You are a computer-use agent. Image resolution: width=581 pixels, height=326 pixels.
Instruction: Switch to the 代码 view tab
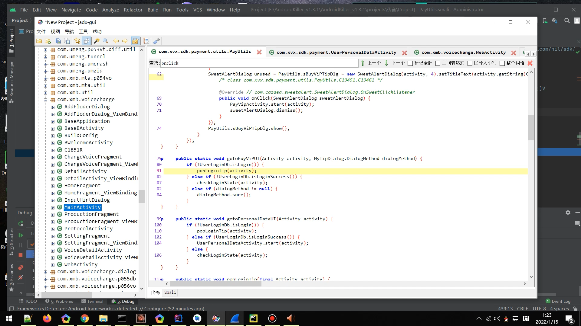tap(155, 292)
